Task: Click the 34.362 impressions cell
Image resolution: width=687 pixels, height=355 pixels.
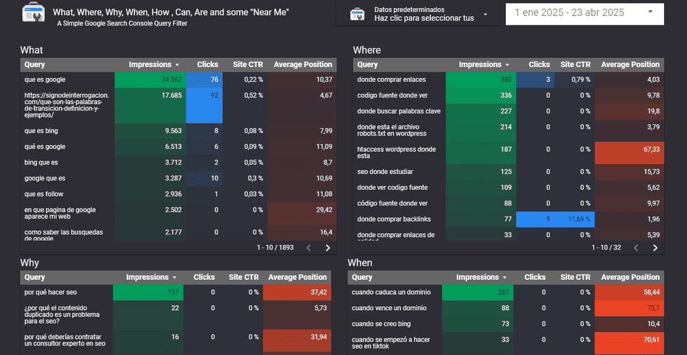Action: point(150,80)
